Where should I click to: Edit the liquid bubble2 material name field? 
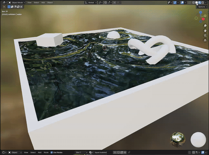pos(103,153)
